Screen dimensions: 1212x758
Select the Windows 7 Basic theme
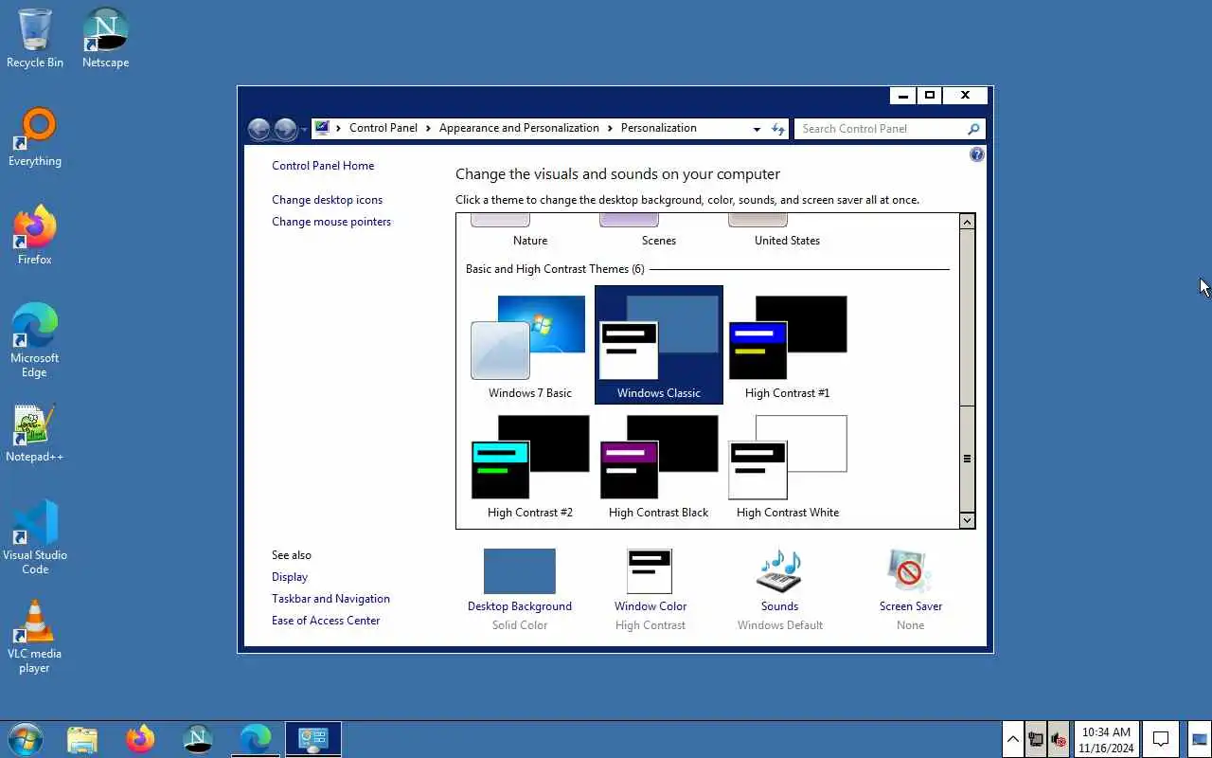coord(529,345)
